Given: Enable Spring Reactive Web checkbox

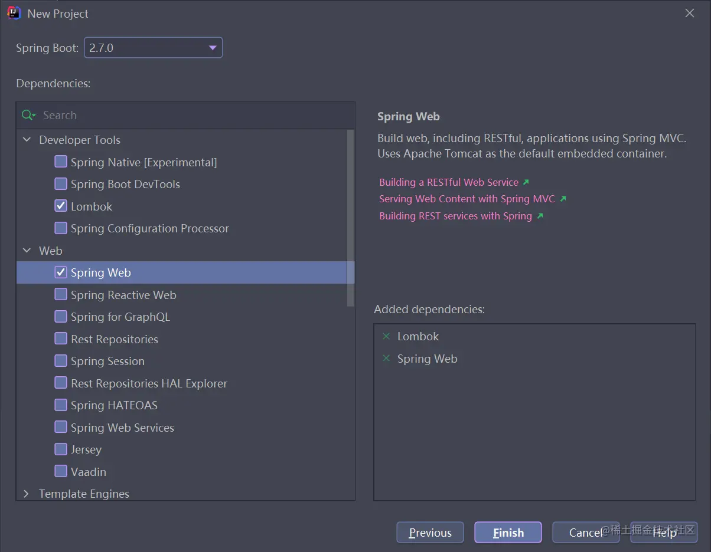Looking at the screenshot, I should 61,294.
